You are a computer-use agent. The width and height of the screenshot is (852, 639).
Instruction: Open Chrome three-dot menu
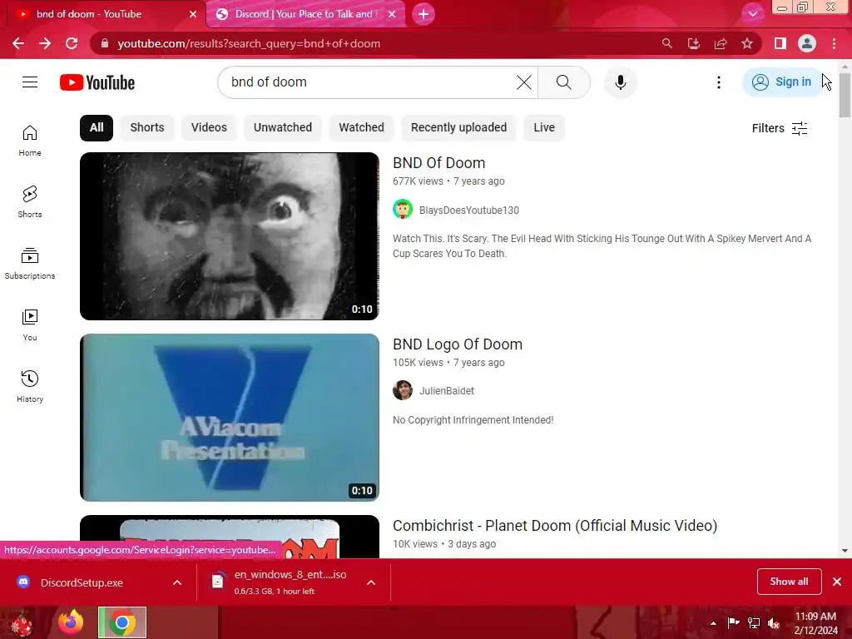(x=834, y=43)
